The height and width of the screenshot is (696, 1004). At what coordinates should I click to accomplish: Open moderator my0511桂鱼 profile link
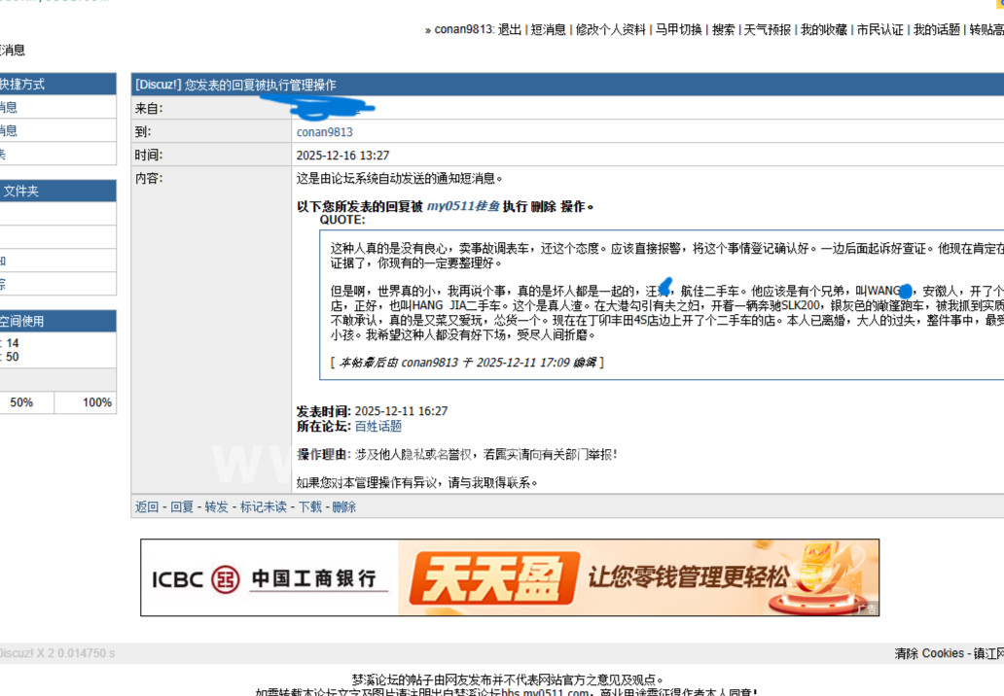462,206
